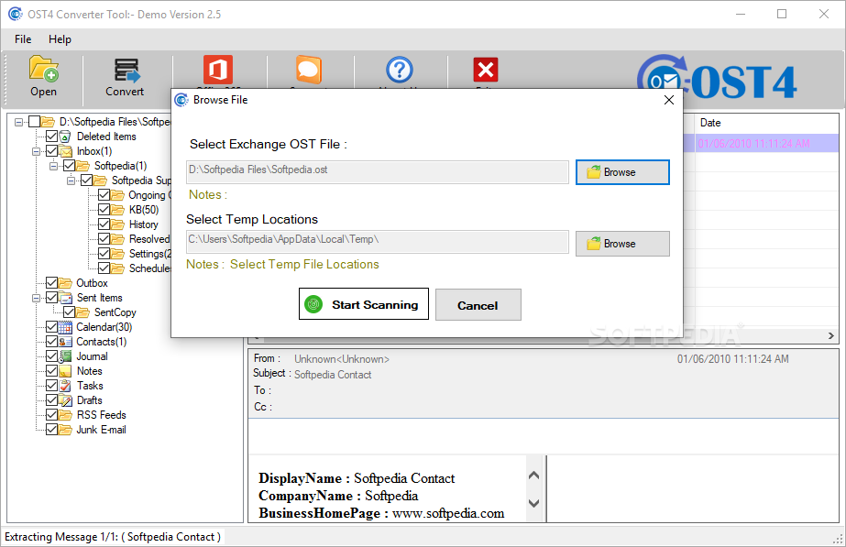This screenshot has height=547, width=846.
Task: Uncheck the Journal checkbox
Action: (52, 356)
